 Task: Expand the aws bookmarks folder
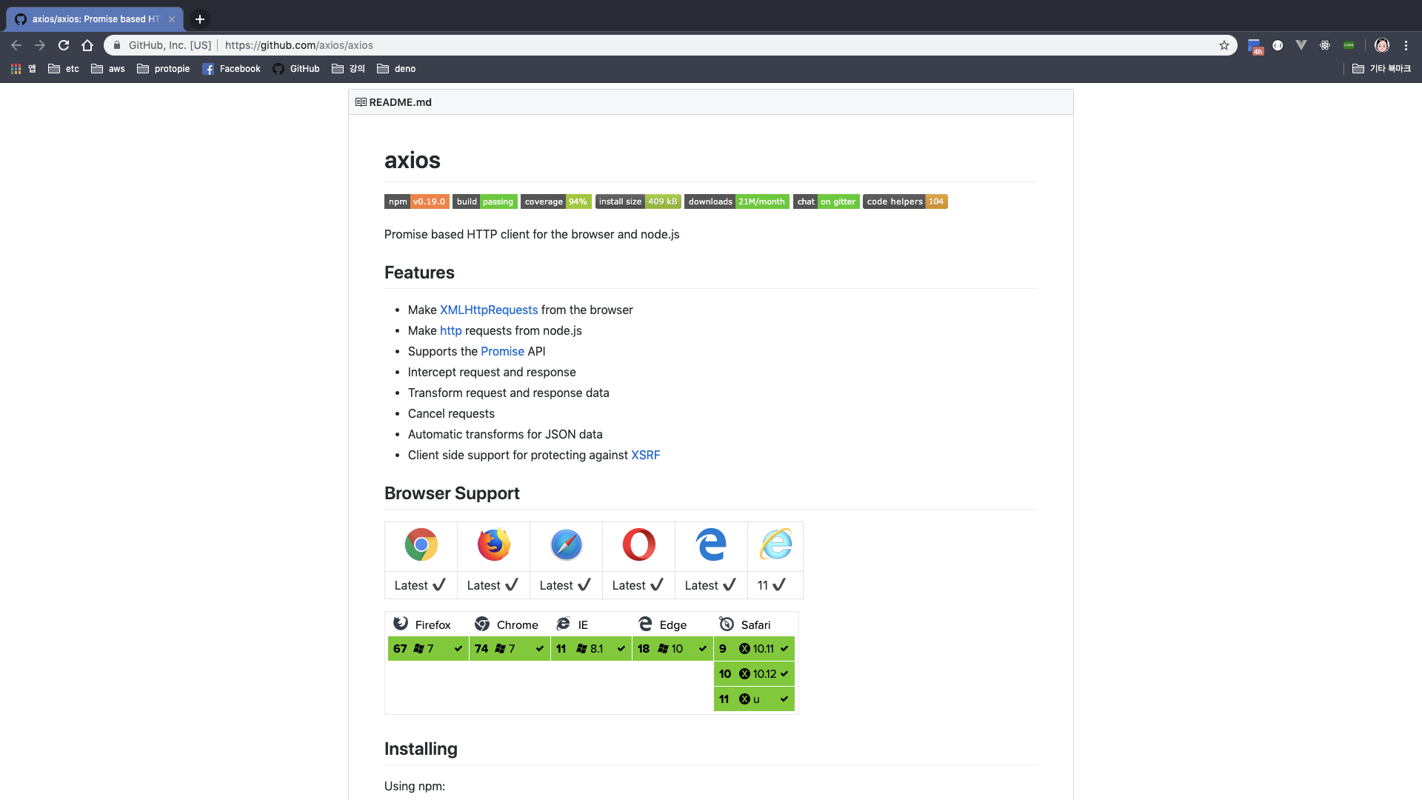coord(108,69)
